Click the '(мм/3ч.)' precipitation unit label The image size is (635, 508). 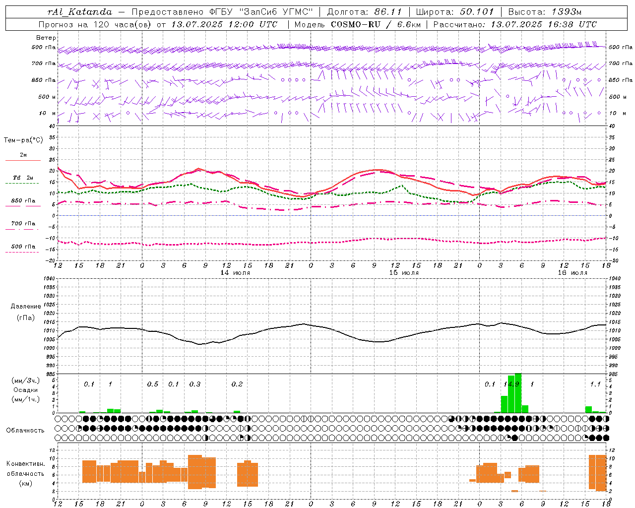pyautogui.click(x=25, y=381)
